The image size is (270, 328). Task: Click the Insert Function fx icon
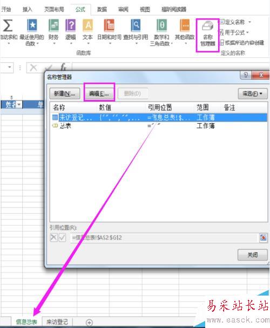(63, 68)
